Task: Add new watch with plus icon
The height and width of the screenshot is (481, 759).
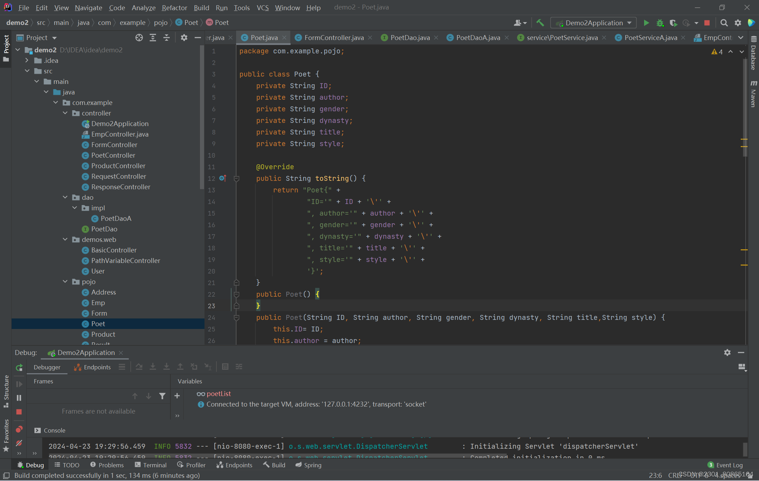Action: (x=177, y=396)
